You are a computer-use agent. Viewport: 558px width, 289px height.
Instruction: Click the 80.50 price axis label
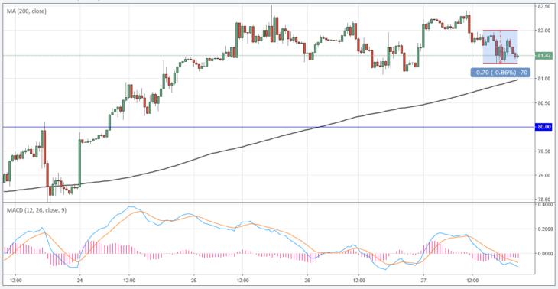(544, 103)
